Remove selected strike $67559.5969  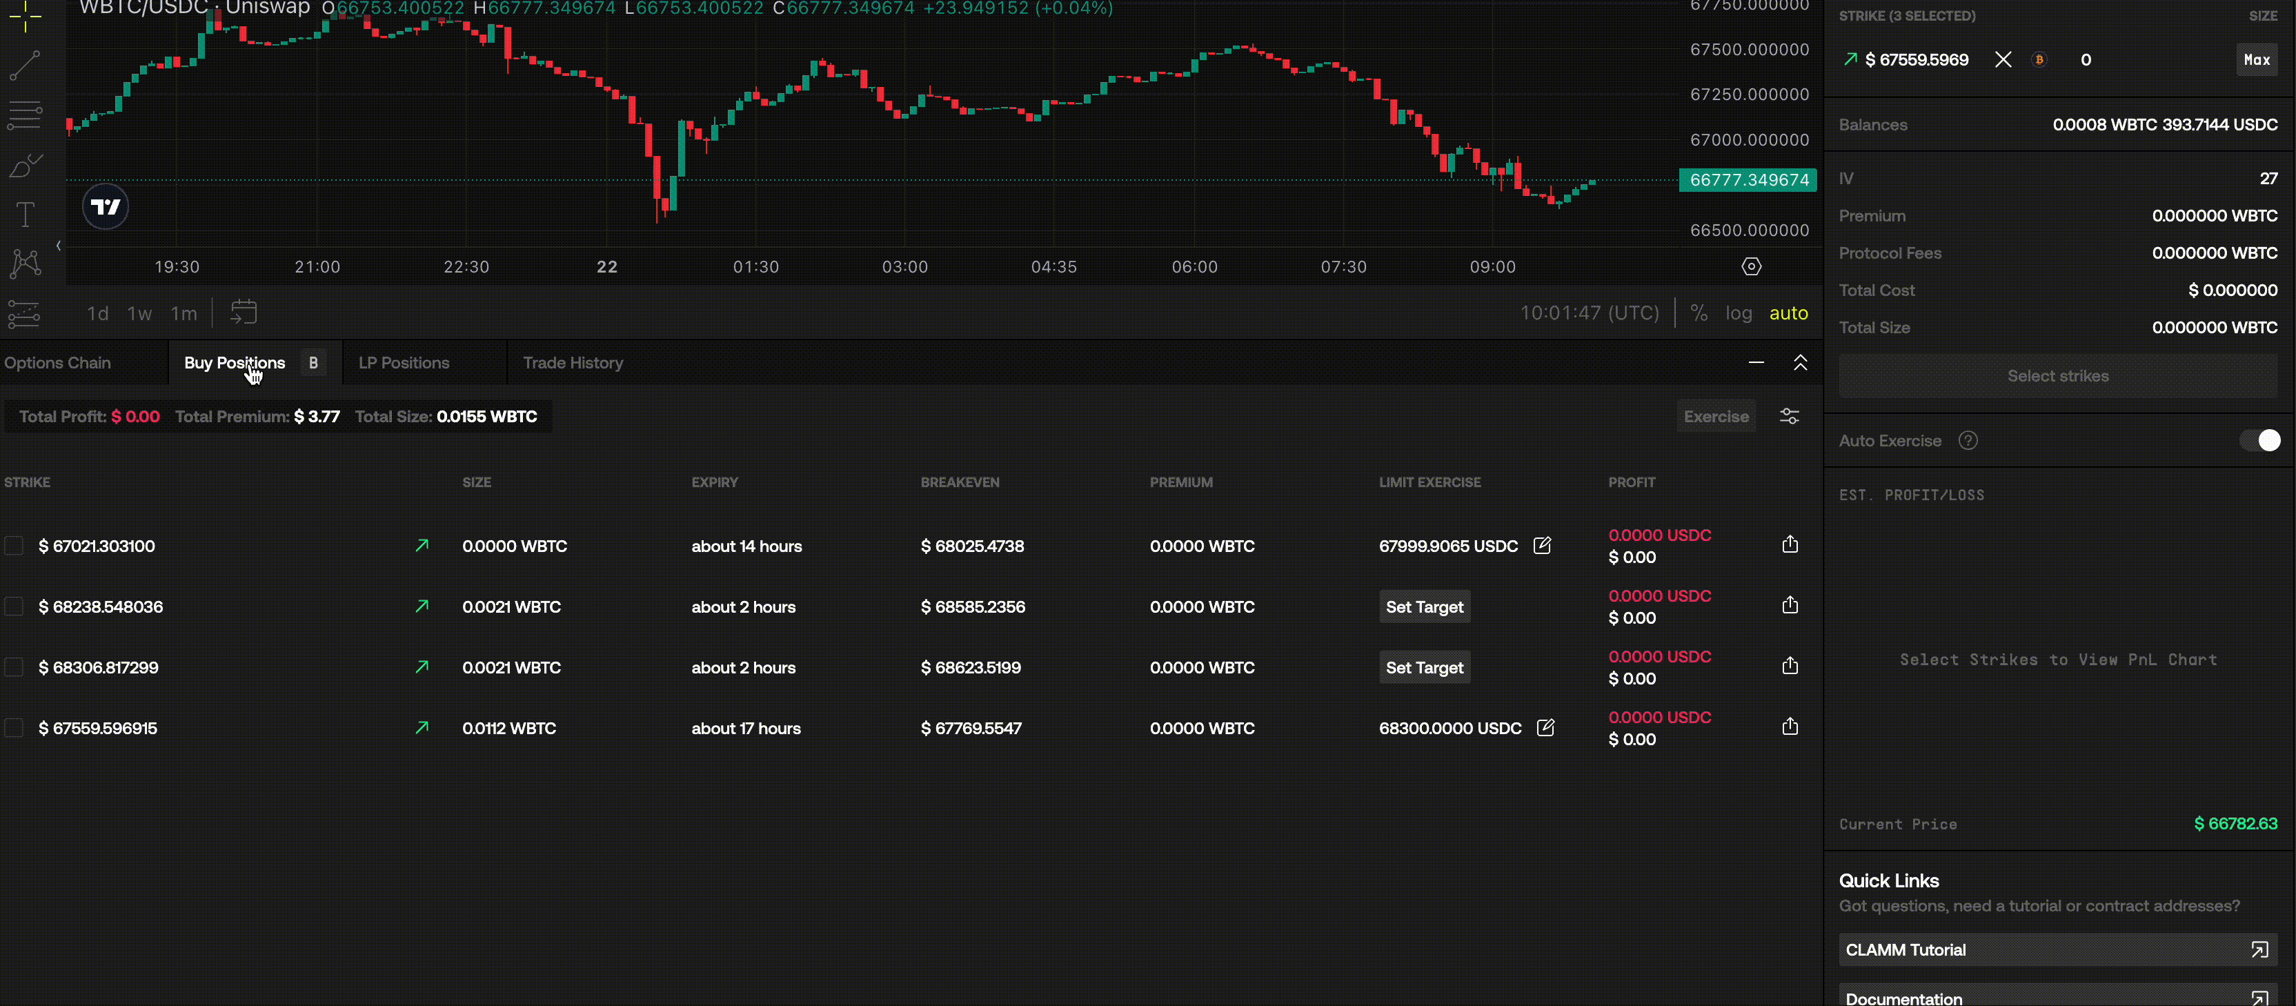tap(2003, 60)
